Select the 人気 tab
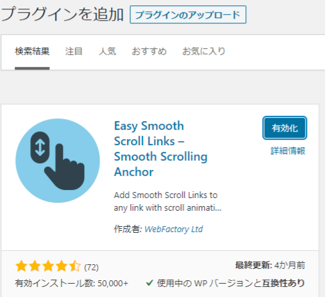The image size is (325, 297). pos(107,52)
